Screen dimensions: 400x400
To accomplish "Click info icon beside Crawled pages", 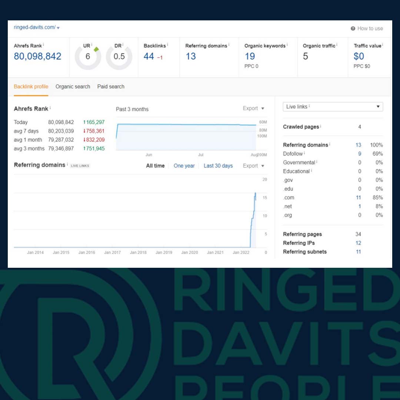I will [321, 126].
